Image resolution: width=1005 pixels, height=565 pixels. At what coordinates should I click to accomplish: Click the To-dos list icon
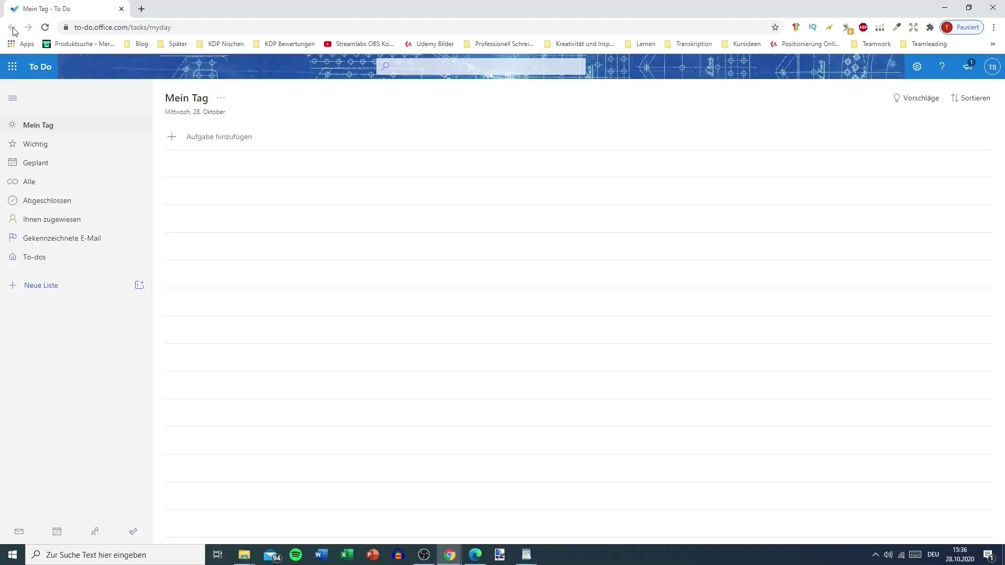13,257
